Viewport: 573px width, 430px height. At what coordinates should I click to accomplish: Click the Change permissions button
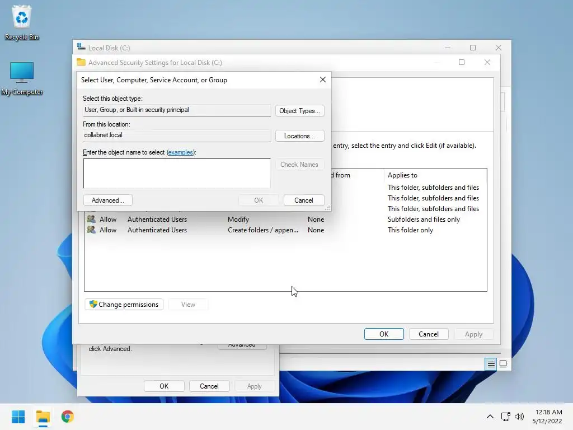point(124,304)
